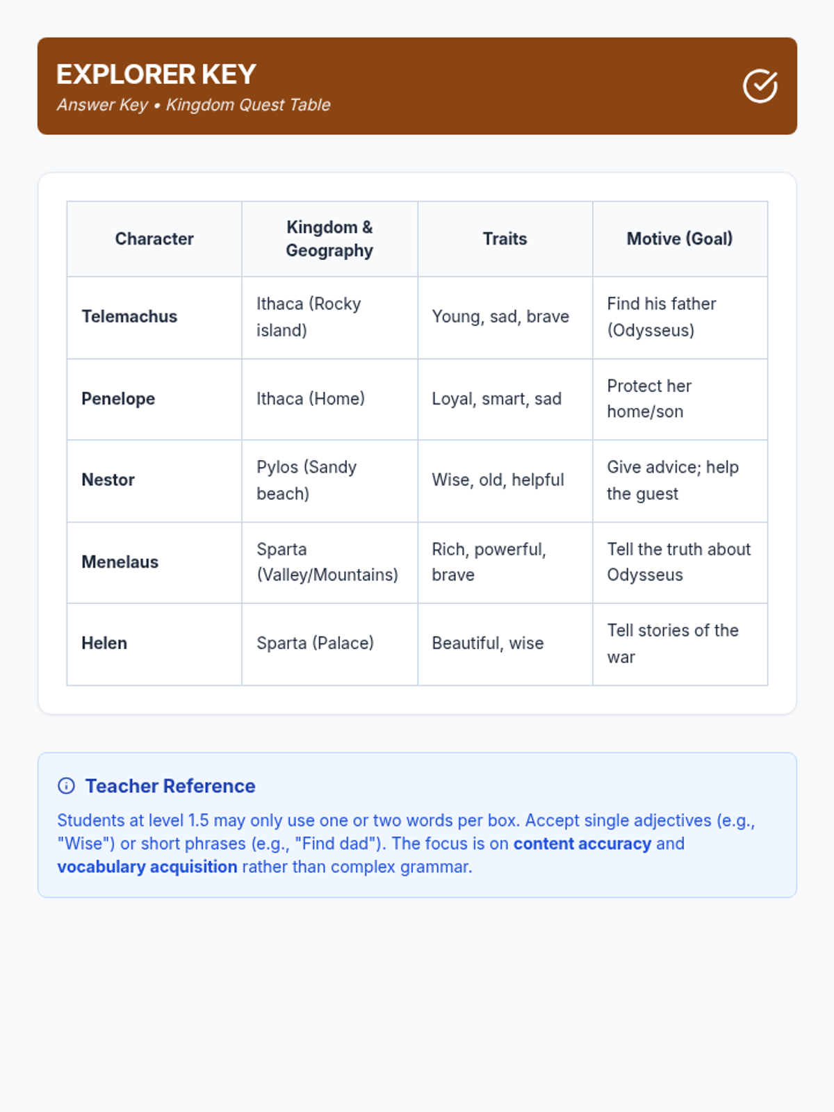This screenshot has height=1112, width=834.
Task: Click the Answer Key subtitle text
Action: [x=193, y=105]
